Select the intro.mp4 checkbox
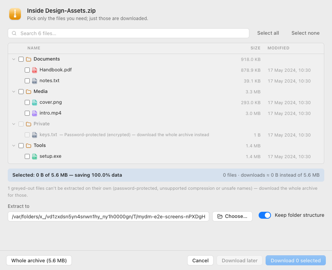 [x=27, y=113]
